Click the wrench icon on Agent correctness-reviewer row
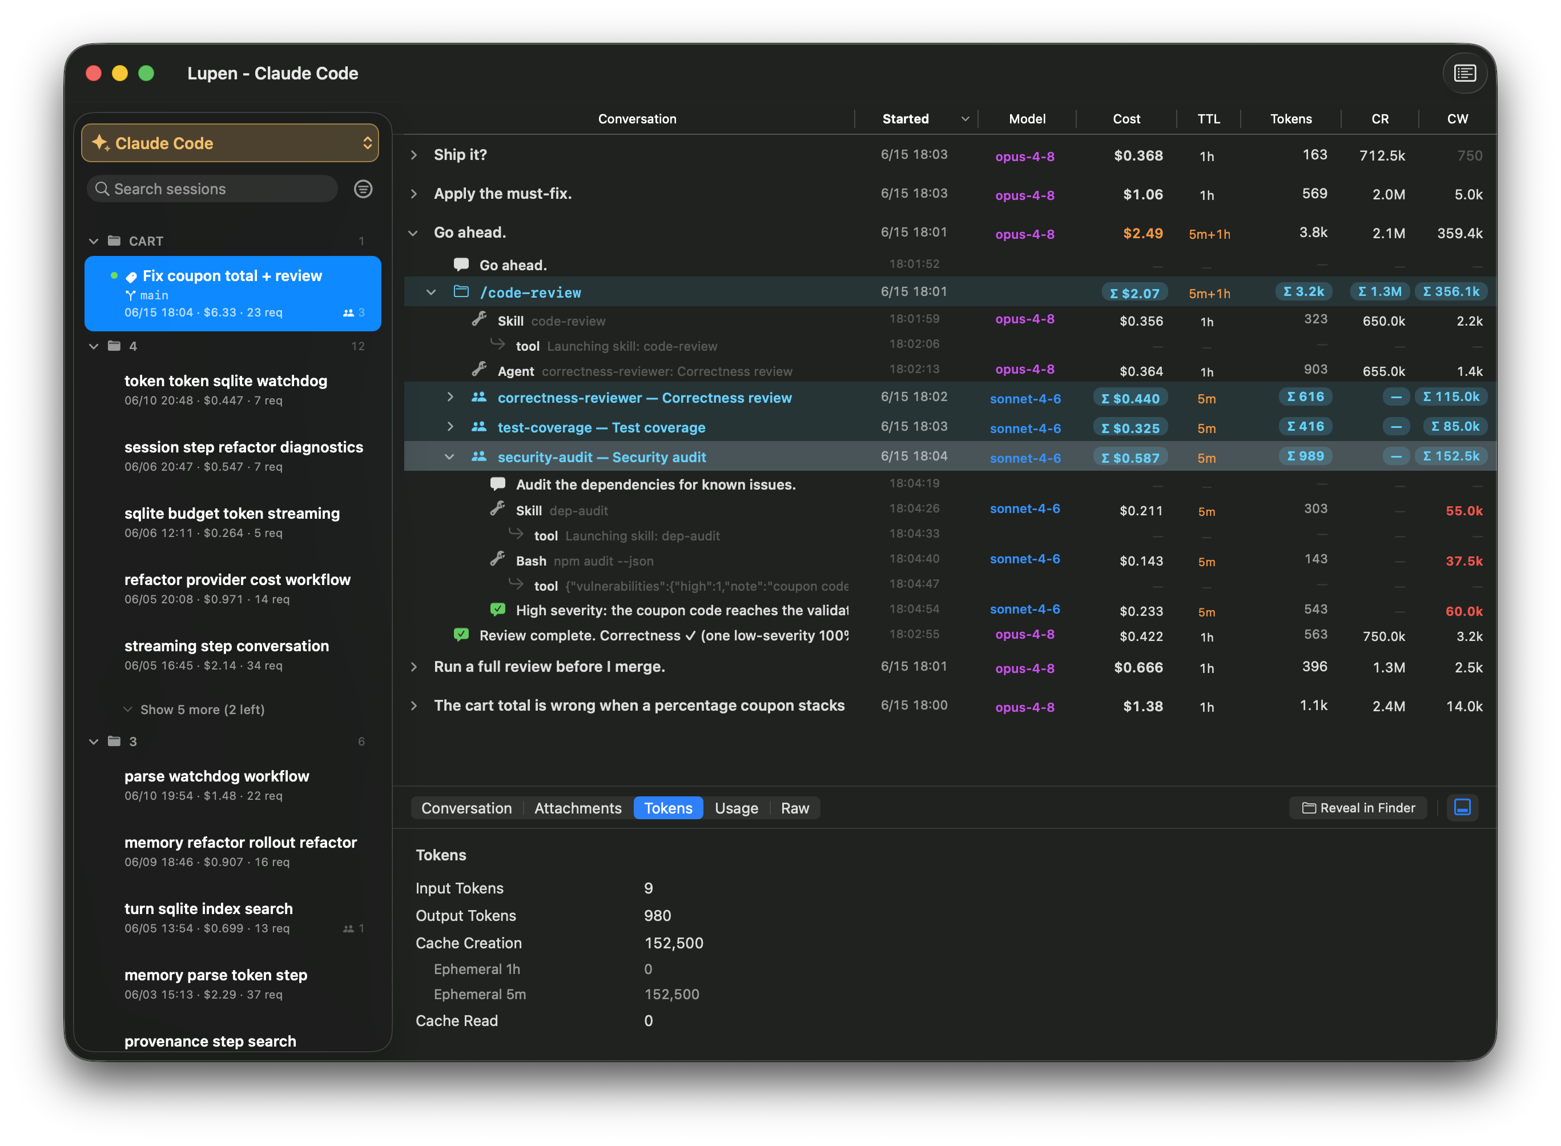The image size is (1561, 1146). tap(479, 370)
